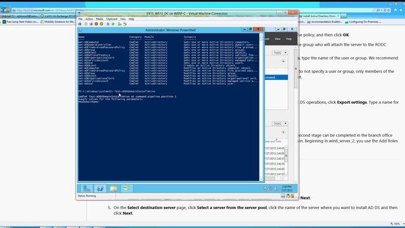405x228 pixels.
Task: Click the Revert VM toolbar icon
Action: pos(125,24)
